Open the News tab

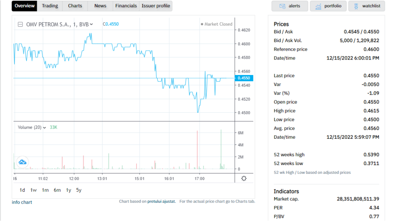tap(100, 6)
